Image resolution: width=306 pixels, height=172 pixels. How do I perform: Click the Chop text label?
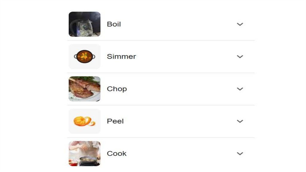(117, 89)
